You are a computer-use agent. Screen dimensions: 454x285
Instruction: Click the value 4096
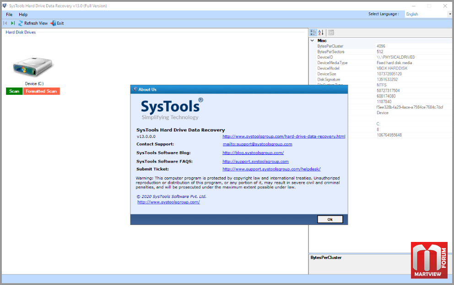381,46
